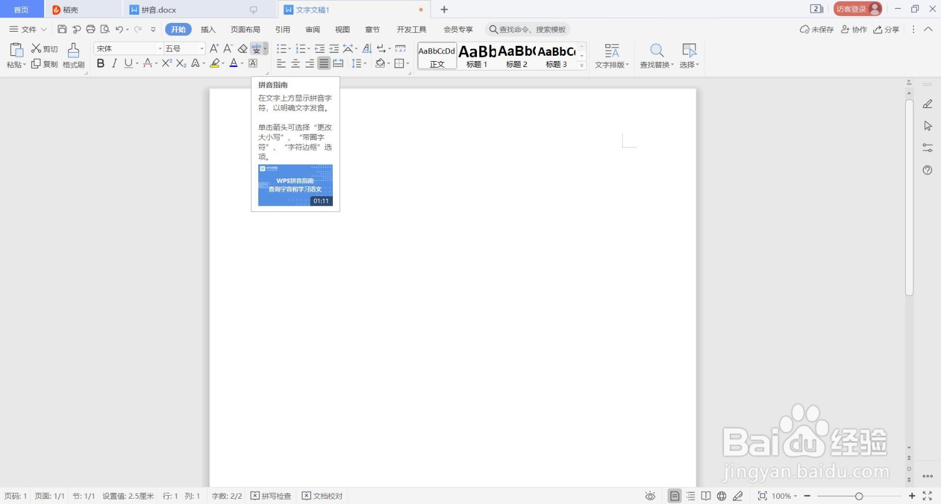Open the font size (五号) dropdown

tap(202, 48)
